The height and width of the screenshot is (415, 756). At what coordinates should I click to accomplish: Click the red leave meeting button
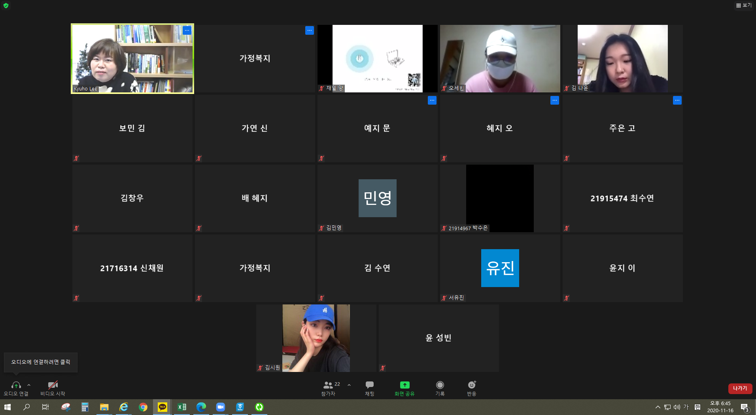(x=740, y=388)
